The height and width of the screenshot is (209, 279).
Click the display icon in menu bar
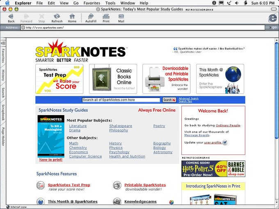[221, 3]
